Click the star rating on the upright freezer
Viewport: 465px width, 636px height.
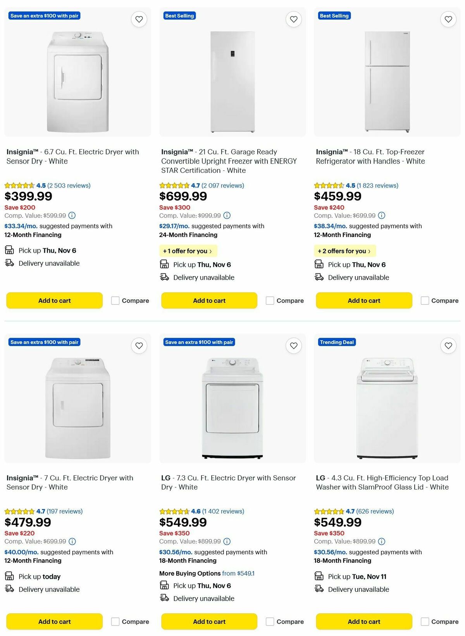coord(173,186)
